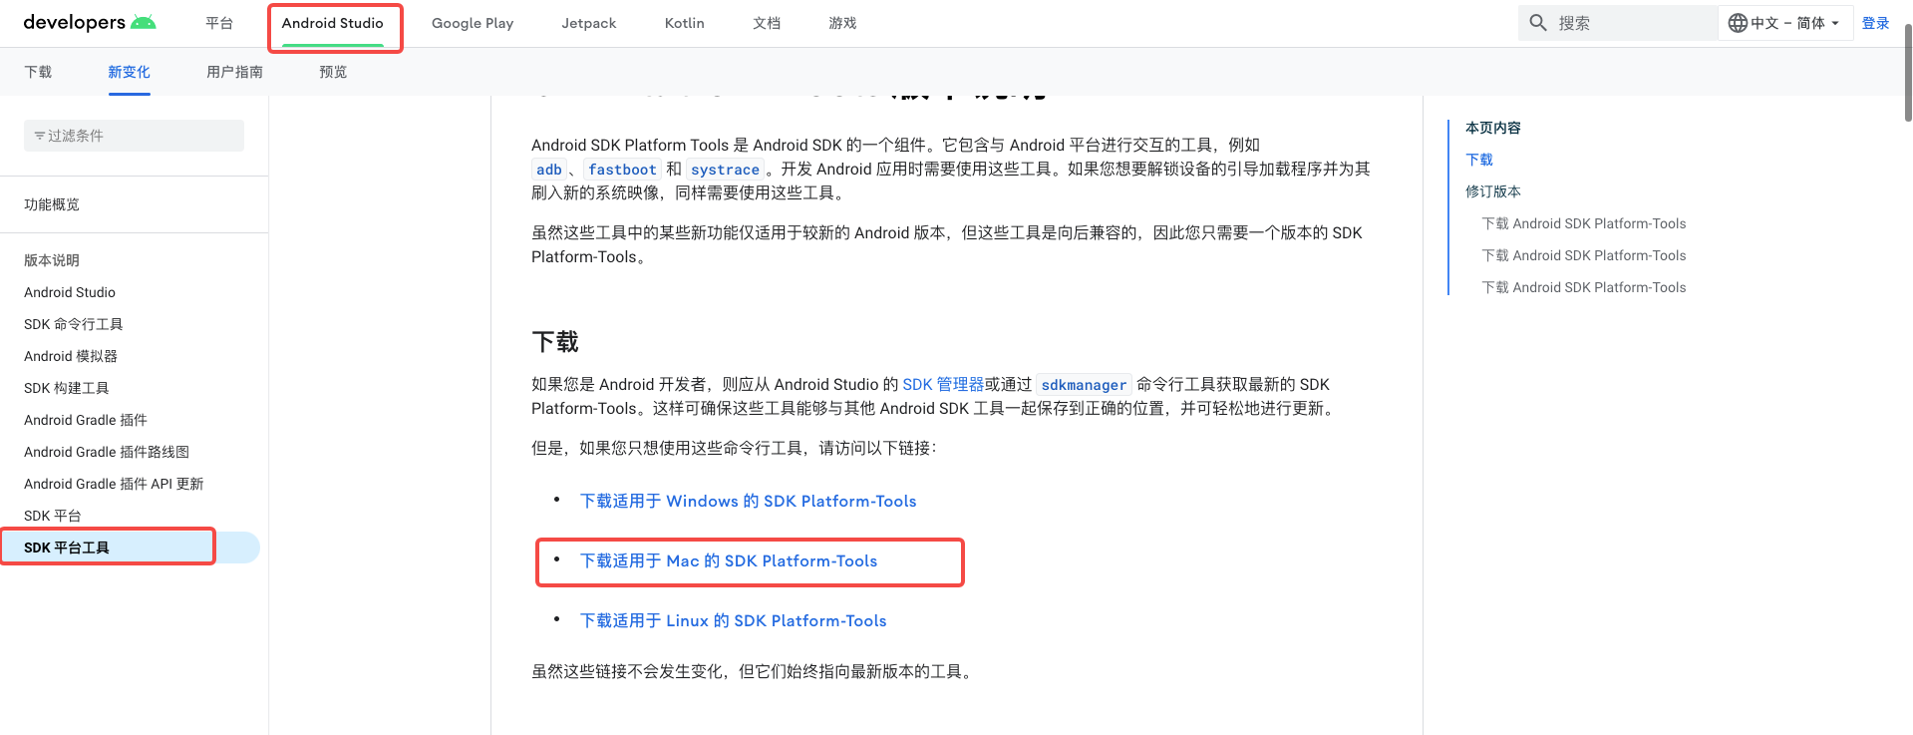Open Android Gradle 插件路线图 in sidebar

pos(107,452)
